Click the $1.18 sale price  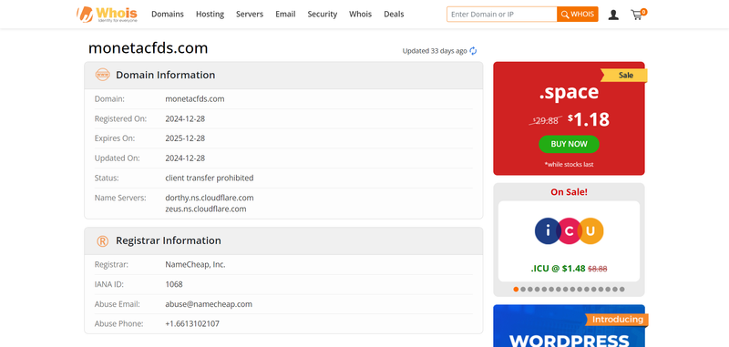coord(589,120)
